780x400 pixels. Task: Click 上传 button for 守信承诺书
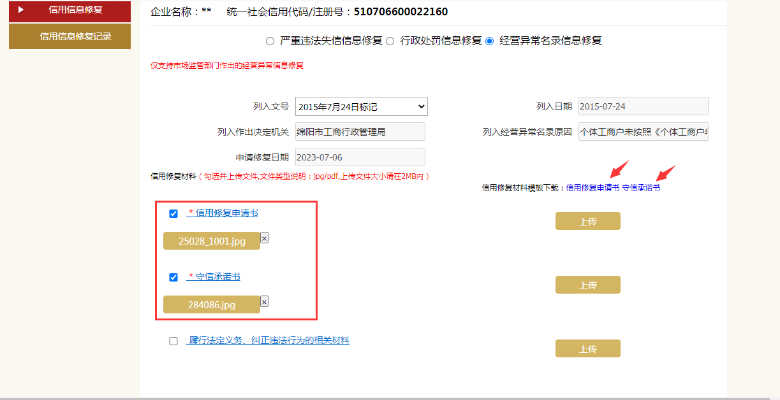[587, 285]
